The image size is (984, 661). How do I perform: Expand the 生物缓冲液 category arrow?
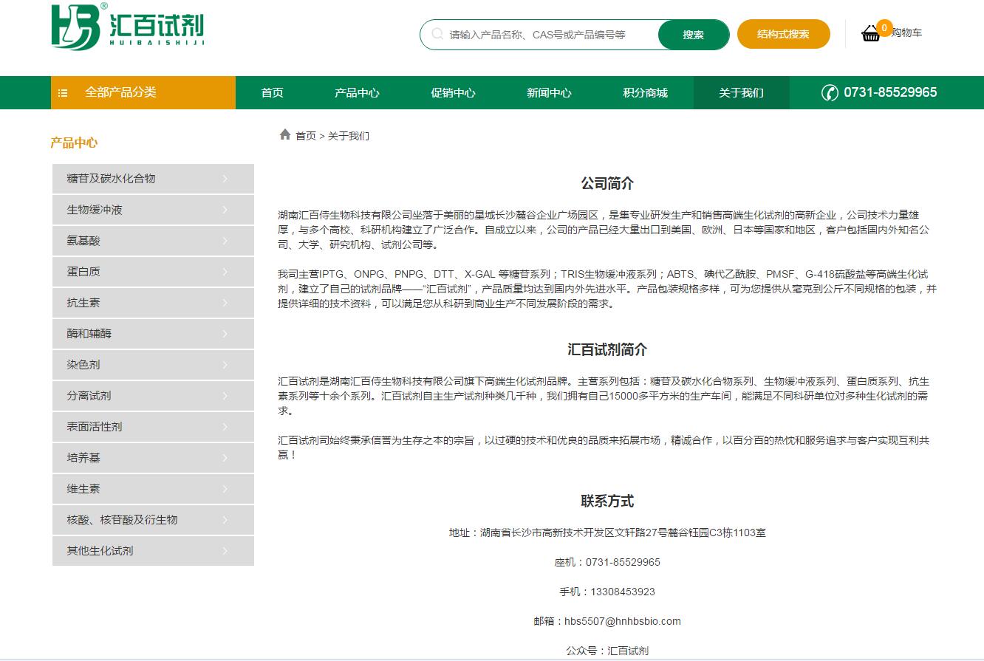pos(225,210)
